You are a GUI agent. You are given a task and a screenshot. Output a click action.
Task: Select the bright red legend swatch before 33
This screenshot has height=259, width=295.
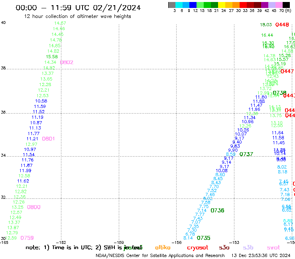click(x=243, y=5)
